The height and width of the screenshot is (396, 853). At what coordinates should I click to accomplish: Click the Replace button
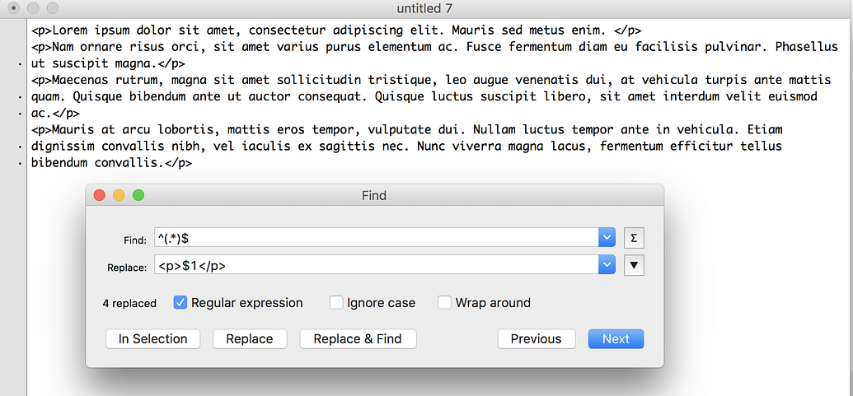coord(250,339)
